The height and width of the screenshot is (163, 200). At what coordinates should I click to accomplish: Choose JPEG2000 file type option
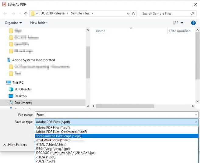click(x=117, y=153)
